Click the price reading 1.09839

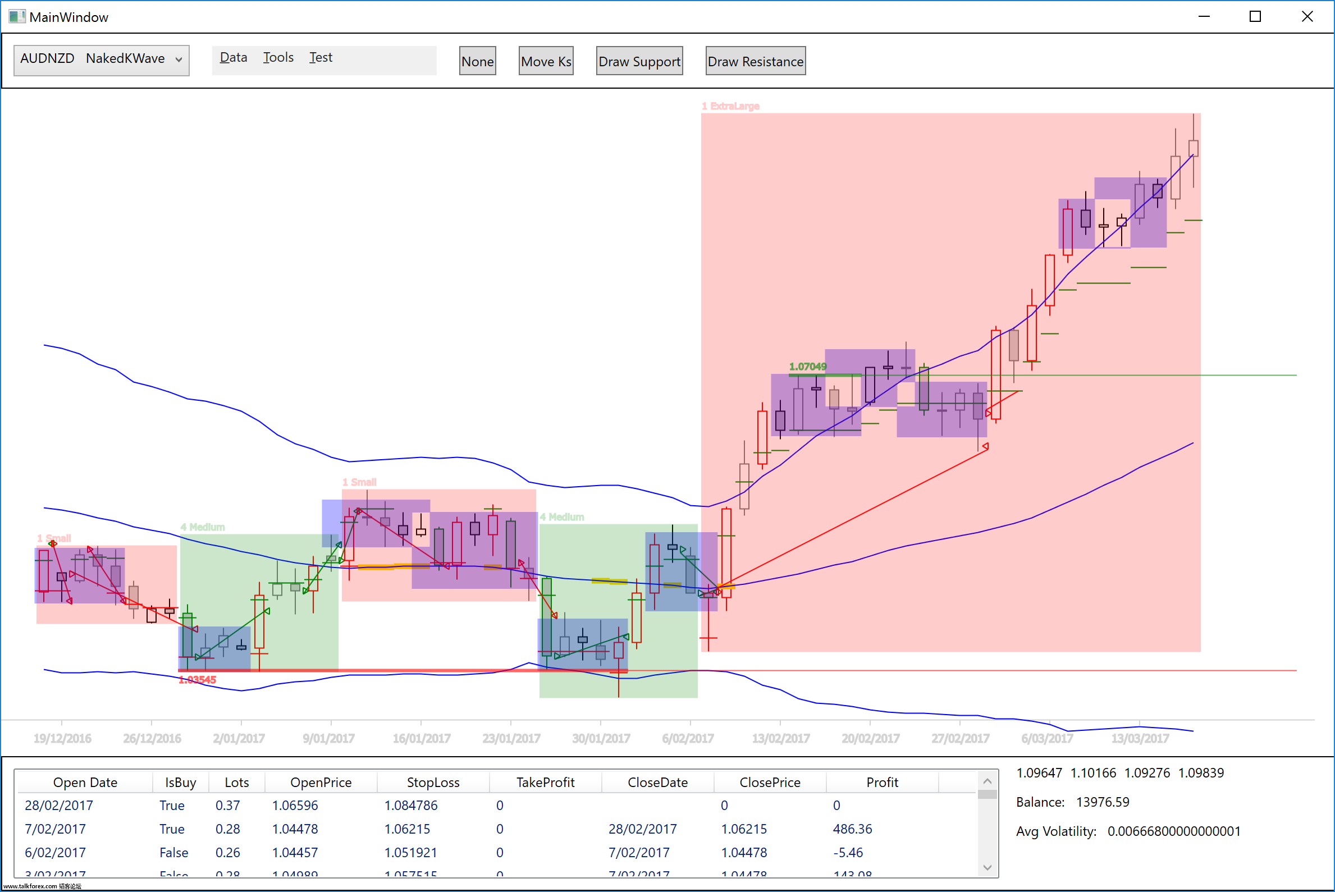click(x=1201, y=772)
